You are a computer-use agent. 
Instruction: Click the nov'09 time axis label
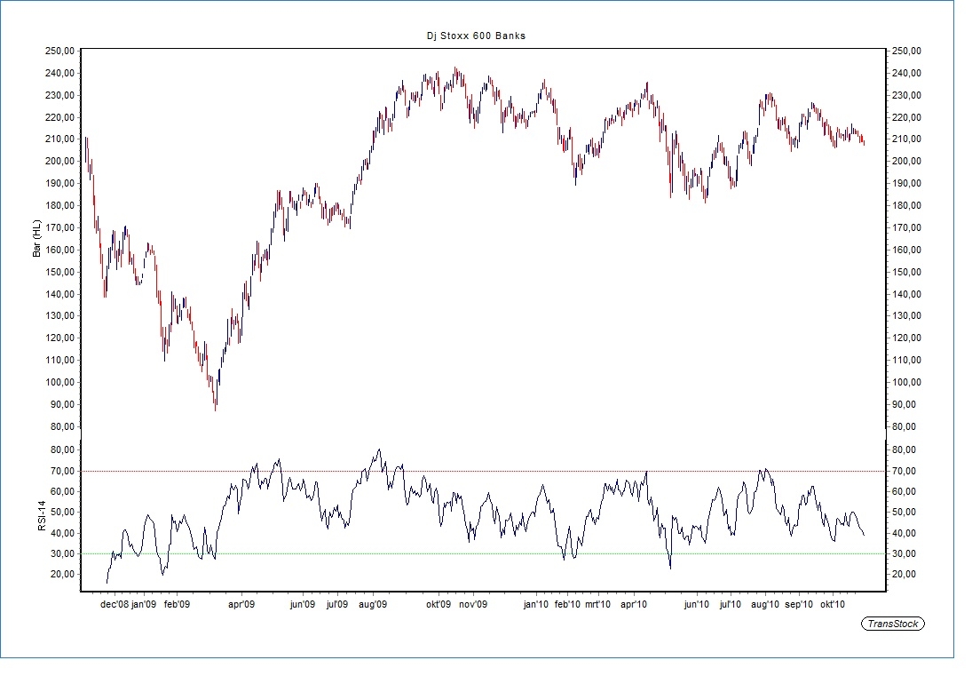(x=473, y=605)
